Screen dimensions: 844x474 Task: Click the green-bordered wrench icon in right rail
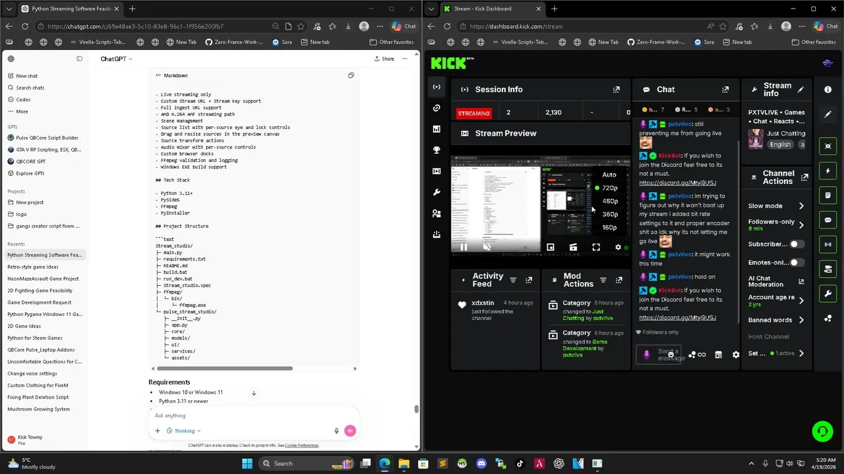[828, 293]
